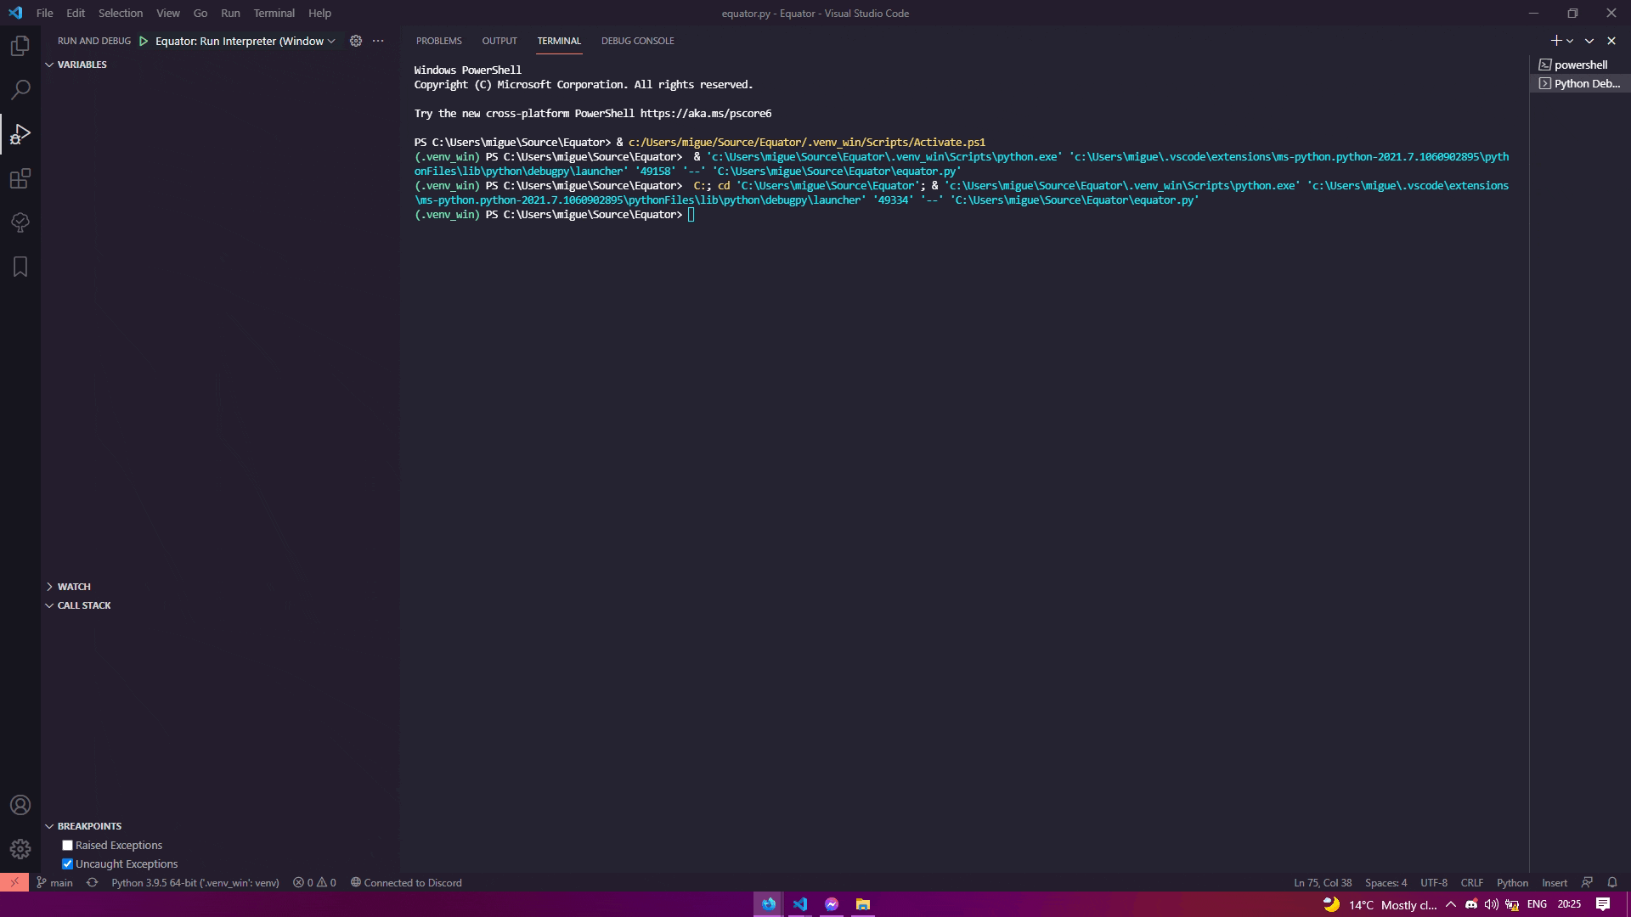Open Notifications via the bell icon
1631x917 pixels.
point(1612,882)
